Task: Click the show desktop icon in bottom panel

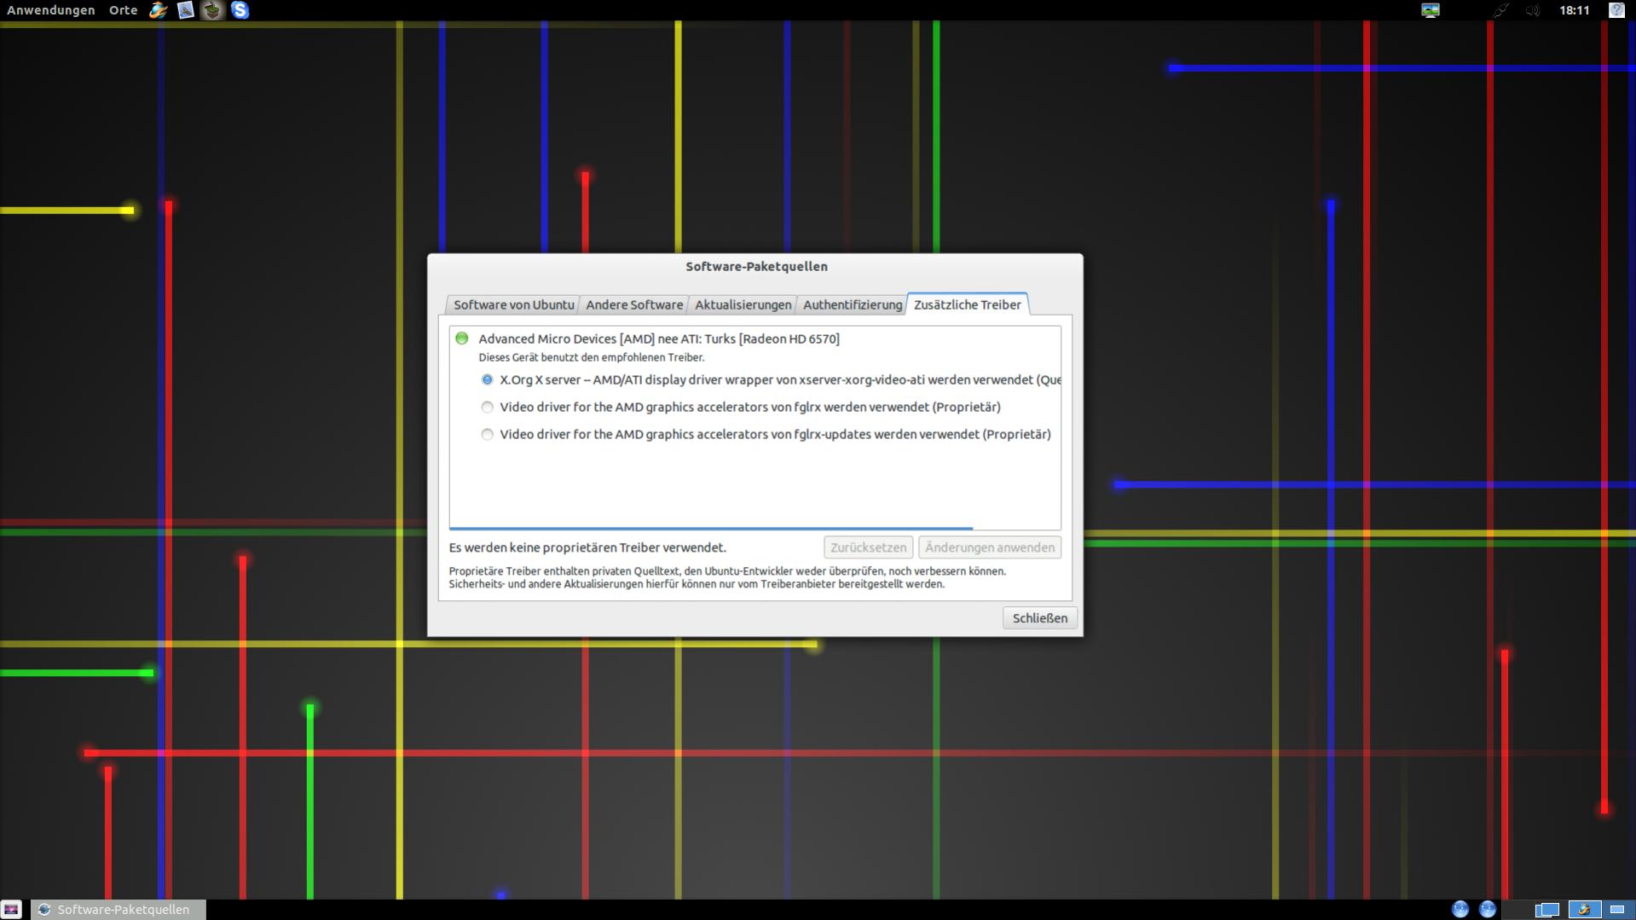Action: point(11,910)
